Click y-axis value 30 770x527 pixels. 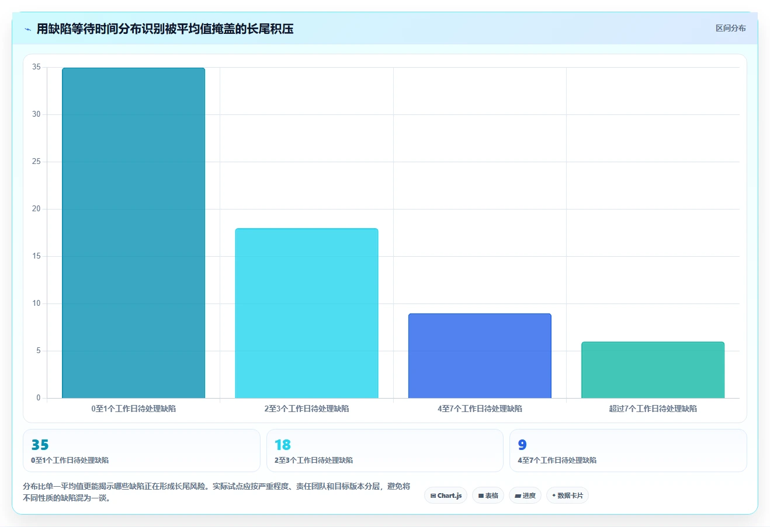[36, 114]
